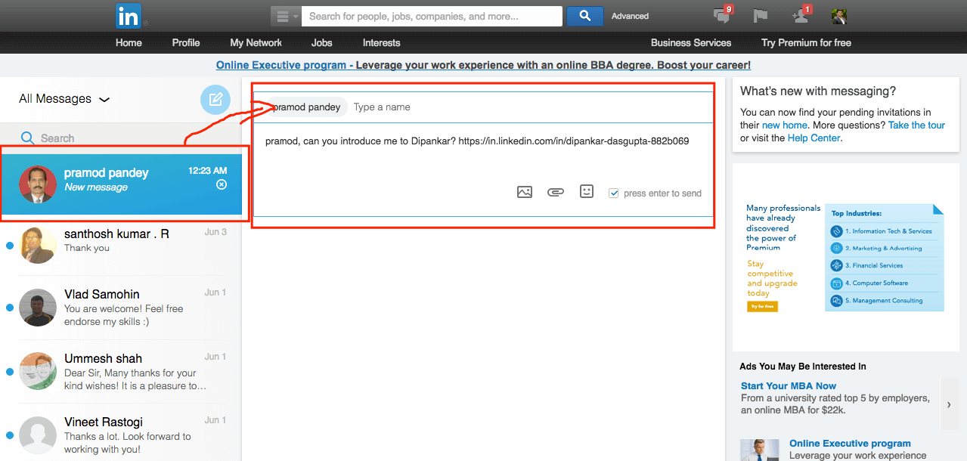The height and width of the screenshot is (461, 967).
Task: Open the My Network menu
Action: pos(256,42)
